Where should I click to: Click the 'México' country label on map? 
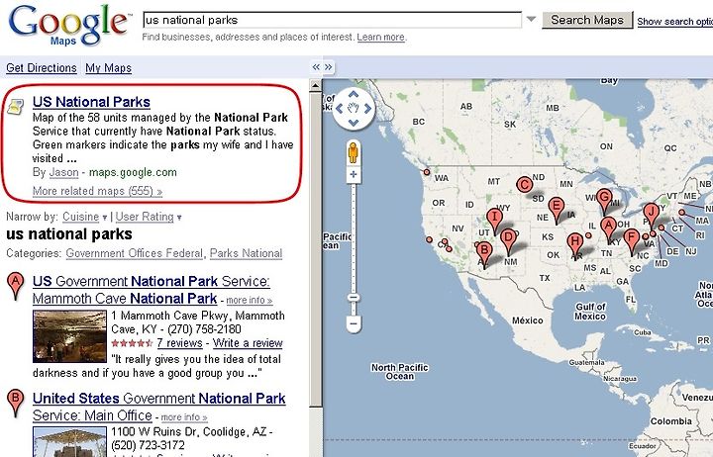click(528, 320)
